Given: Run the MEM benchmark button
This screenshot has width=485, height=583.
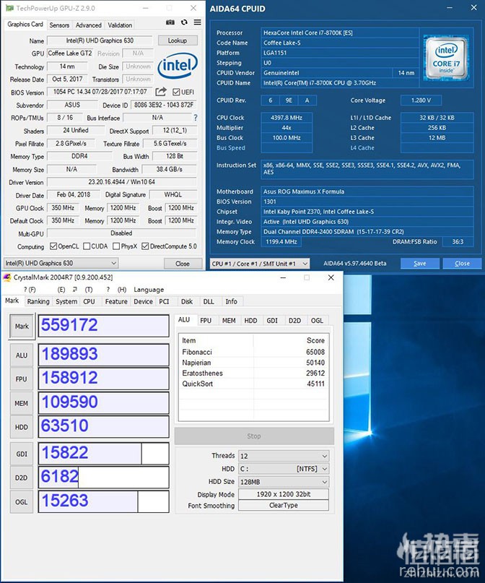Looking at the screenshot, I should [22, 403].
